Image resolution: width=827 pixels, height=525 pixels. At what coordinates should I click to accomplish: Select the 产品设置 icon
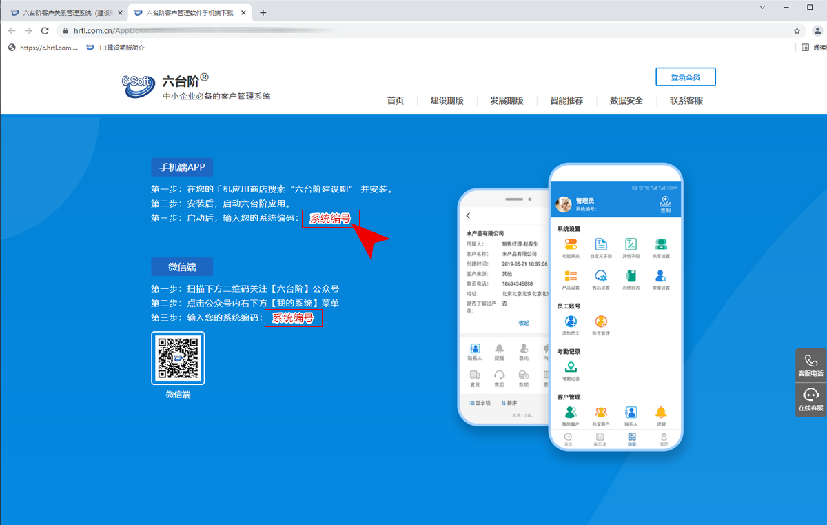click(x=571, y=276)
